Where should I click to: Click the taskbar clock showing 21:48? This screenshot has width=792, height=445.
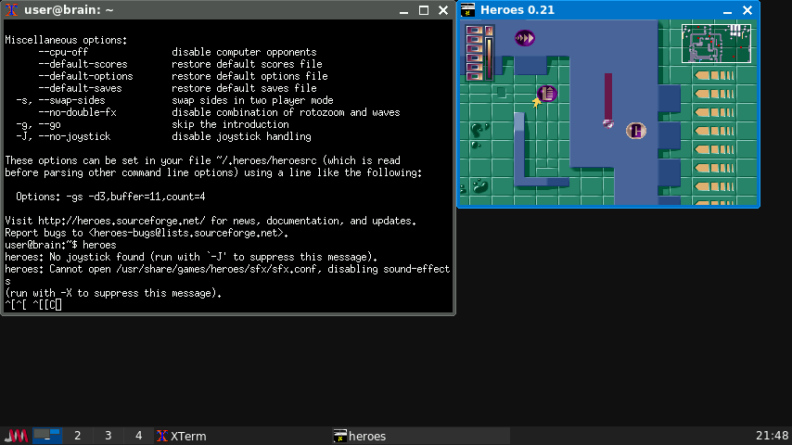click(x=771, y=436)
